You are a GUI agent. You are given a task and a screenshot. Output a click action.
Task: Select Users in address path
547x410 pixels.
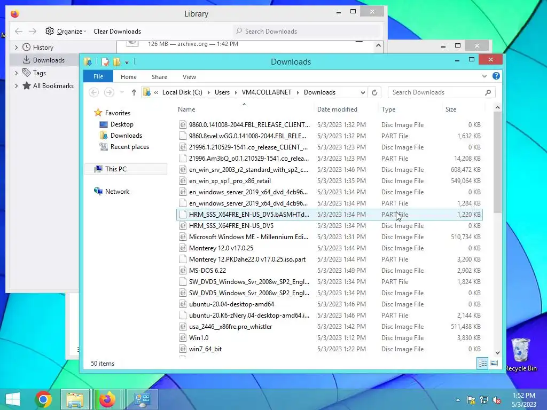click(222, 92)
